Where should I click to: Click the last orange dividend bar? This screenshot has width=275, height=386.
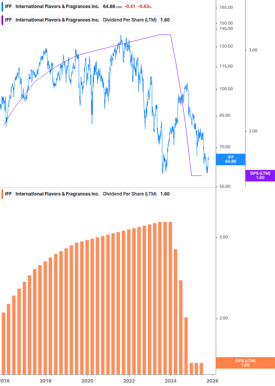(201, 368)
